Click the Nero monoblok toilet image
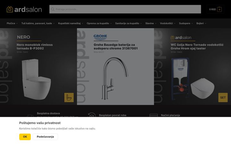 pos(36,79)
